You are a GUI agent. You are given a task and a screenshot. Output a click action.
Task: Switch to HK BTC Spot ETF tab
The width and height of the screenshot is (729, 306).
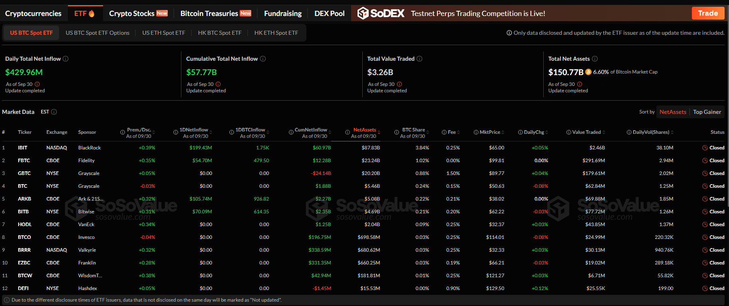[220, 33]
